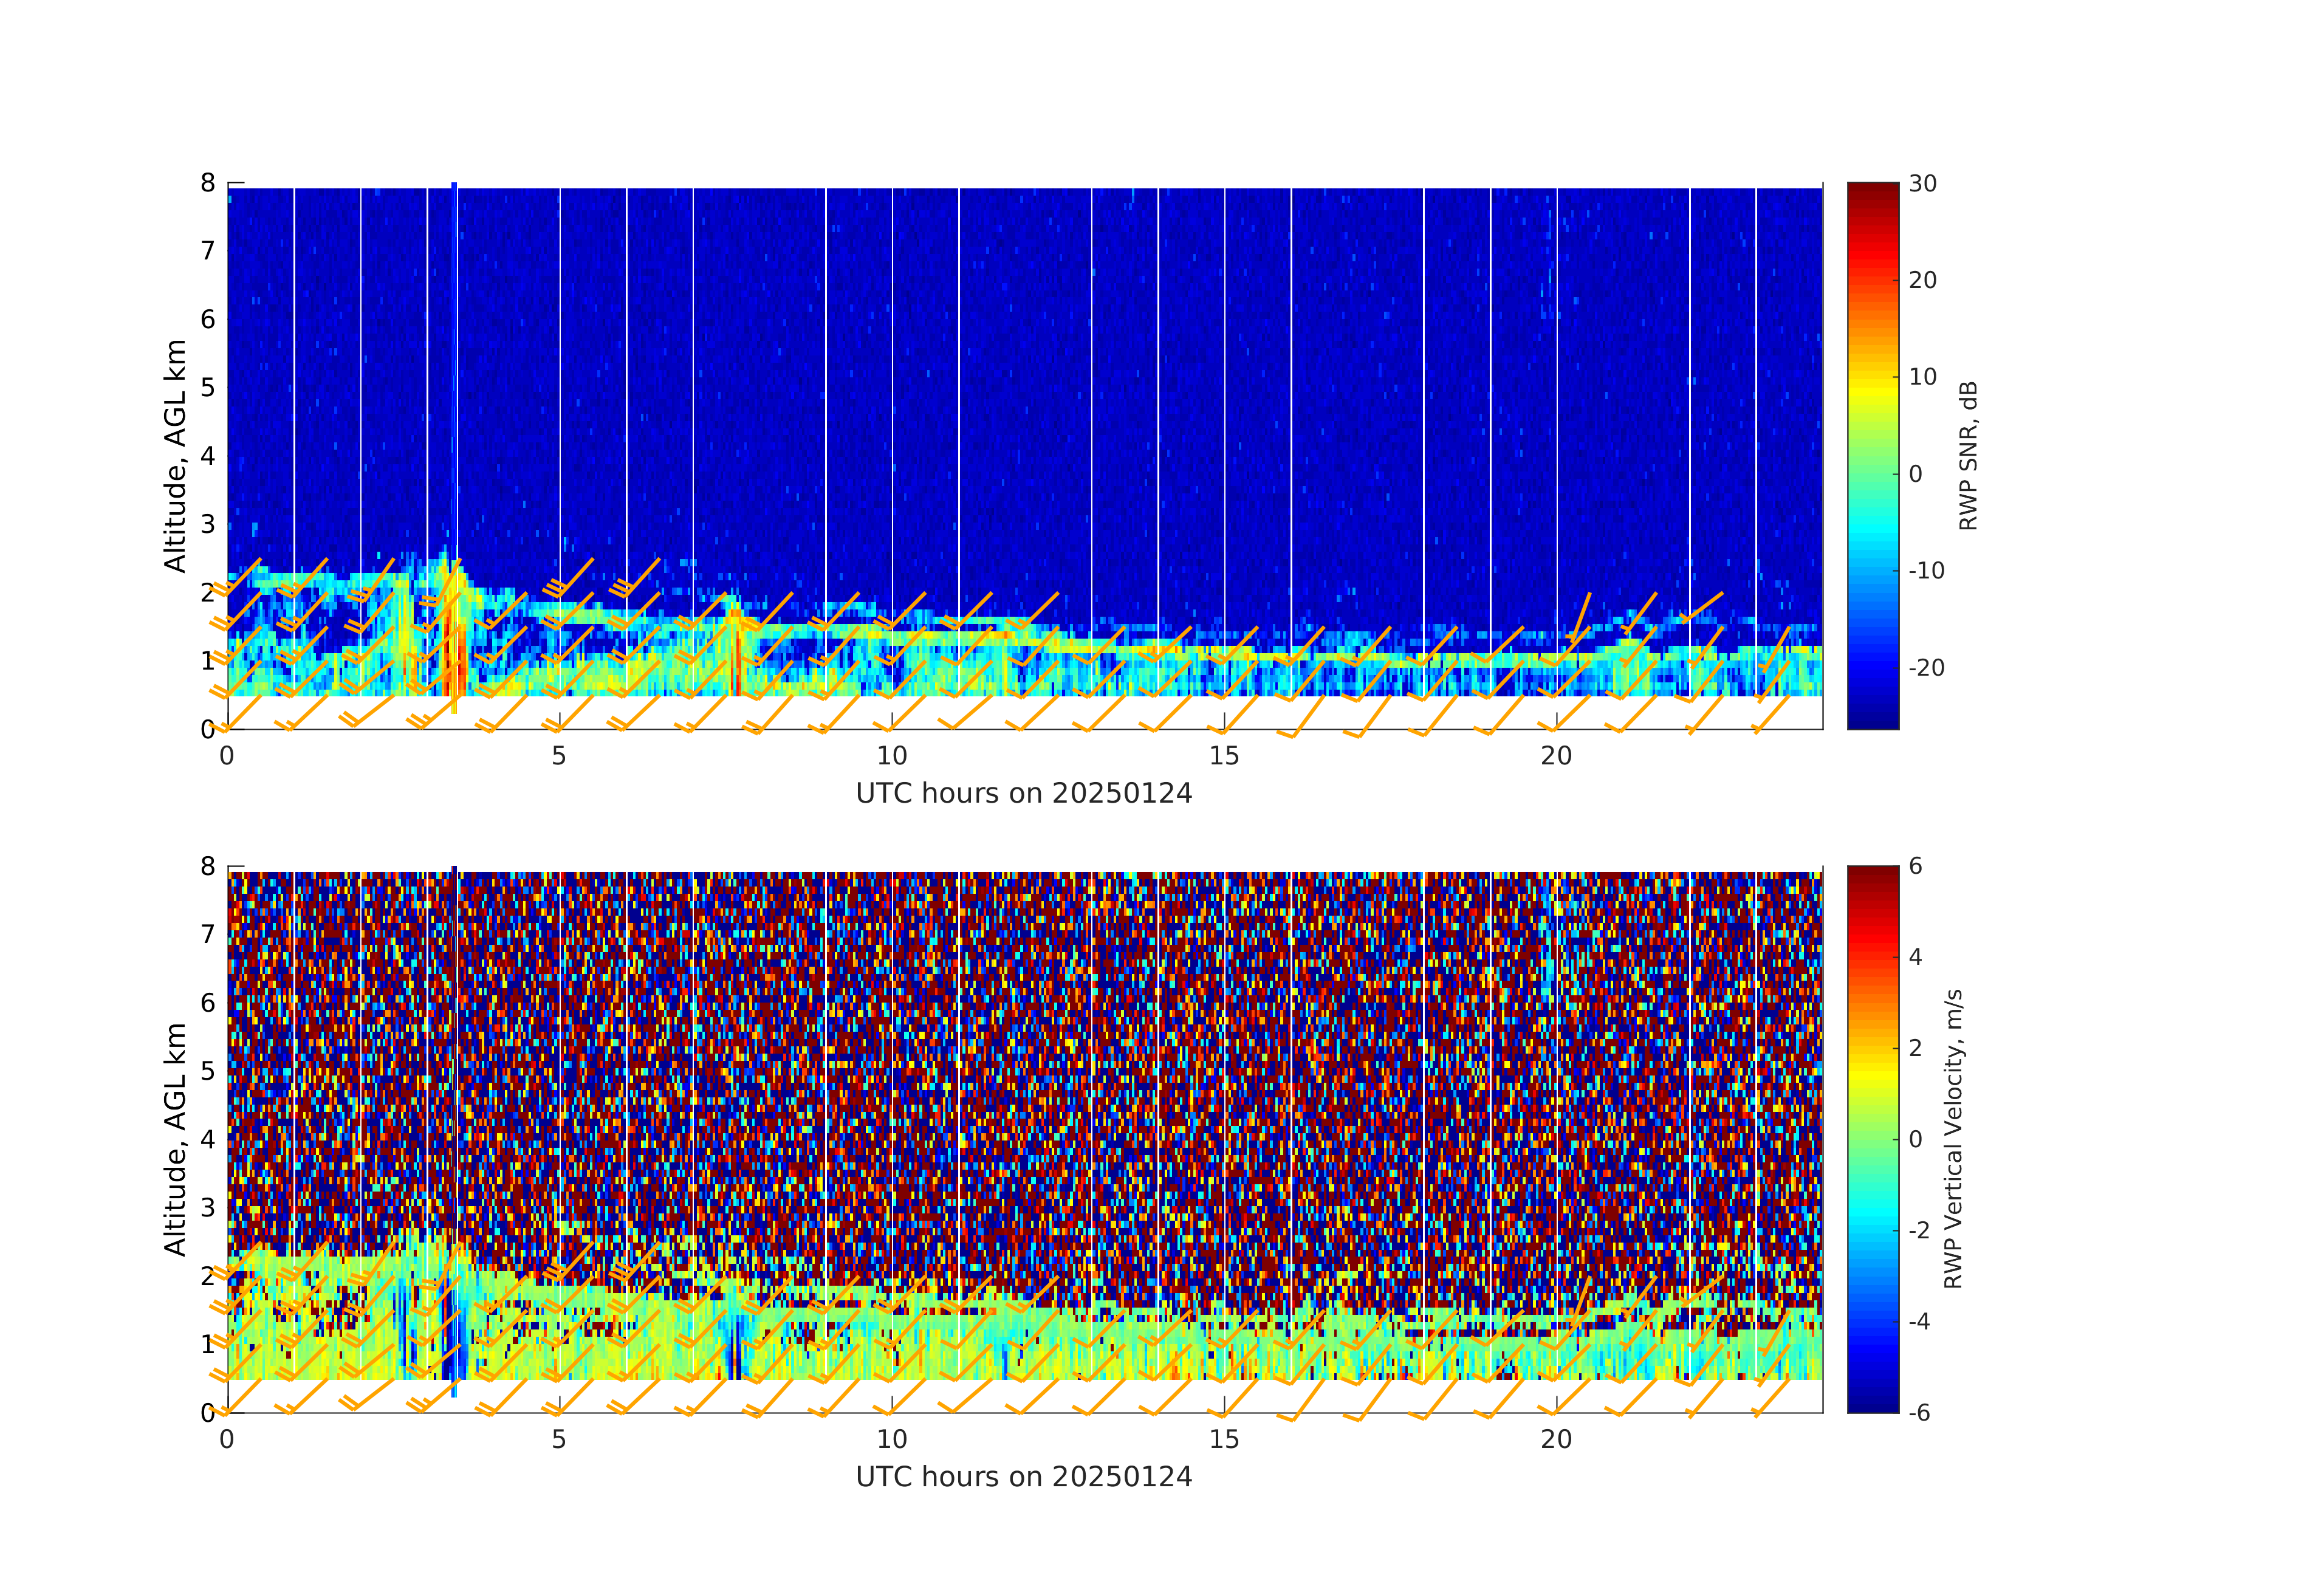Screen dimensions: 2324x1595
Task: Click the bottom plot's "UTC hours on 20250124" label
Action: tap(1023, 1477)
